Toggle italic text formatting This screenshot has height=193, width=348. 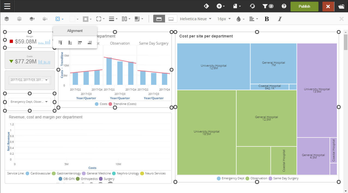(x=280, y=19)
